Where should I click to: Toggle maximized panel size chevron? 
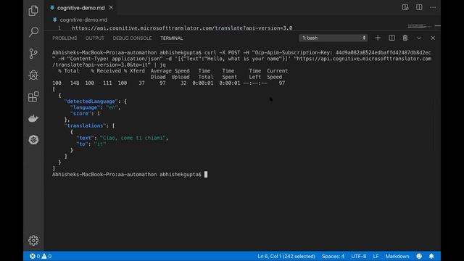[x=419, y=38]
